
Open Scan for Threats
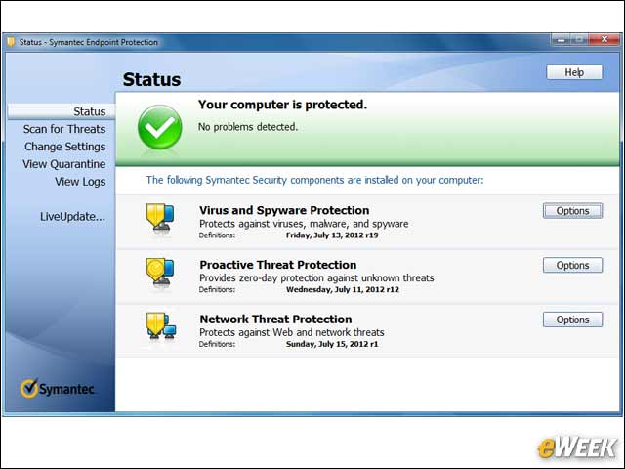pos(64,129)
